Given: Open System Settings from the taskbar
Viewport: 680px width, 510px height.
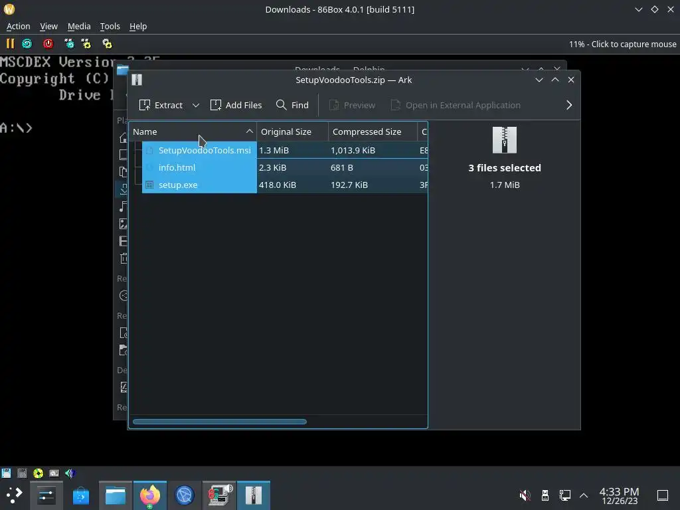Looking at the screenshot, I should (x=46, y=495).
